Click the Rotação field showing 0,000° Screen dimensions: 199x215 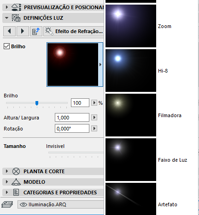pos(72,129)
